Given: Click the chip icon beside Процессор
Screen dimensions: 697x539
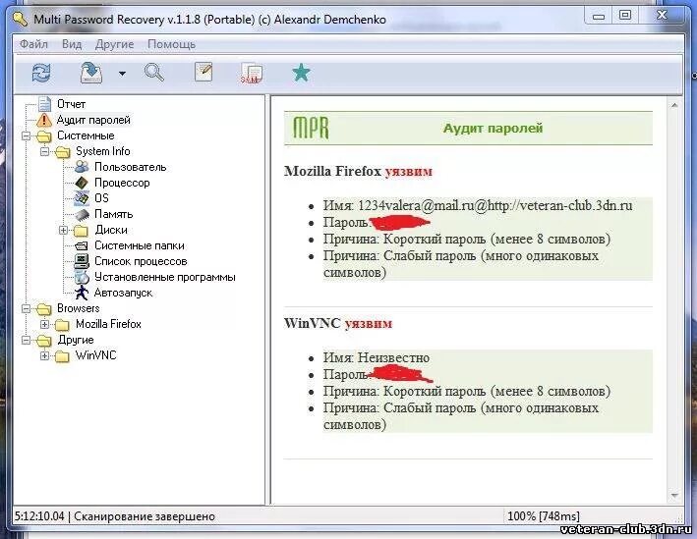Looking at the screenshot, I should [82, 183].
